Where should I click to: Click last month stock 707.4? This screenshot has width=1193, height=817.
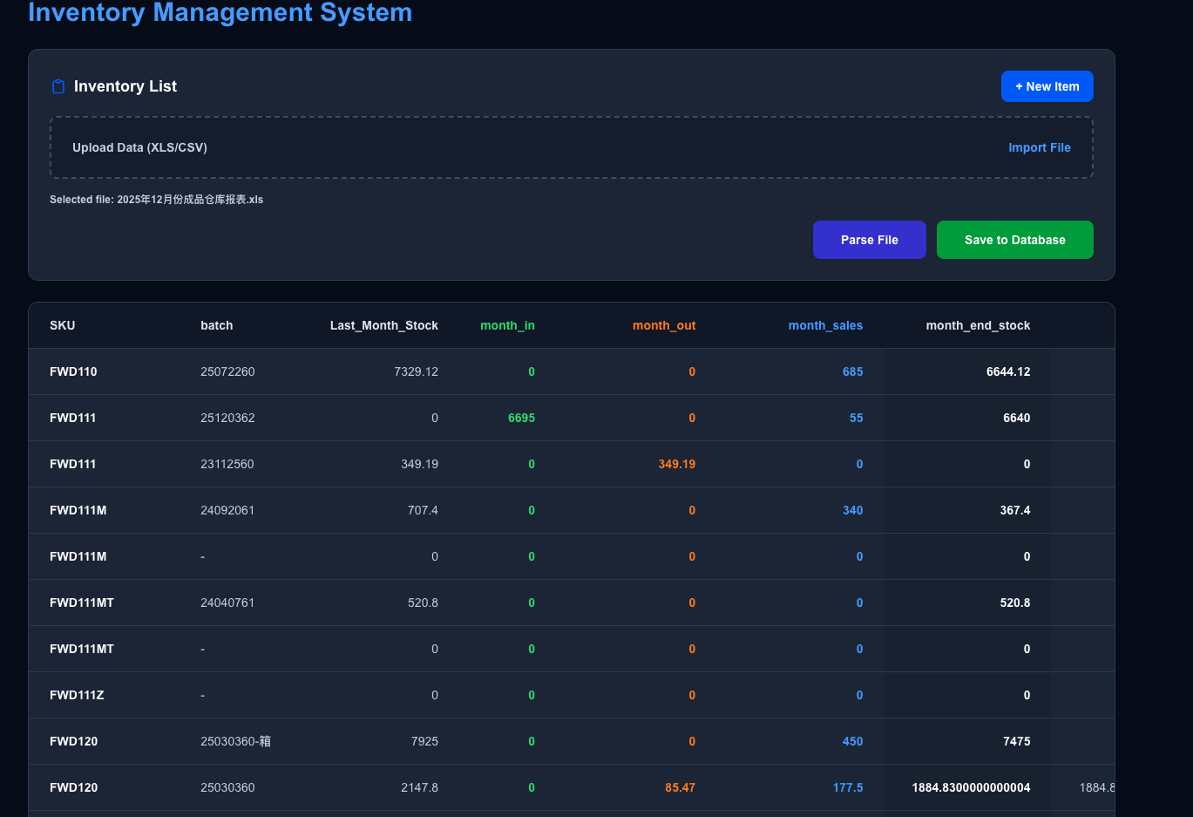click(423, 510)
